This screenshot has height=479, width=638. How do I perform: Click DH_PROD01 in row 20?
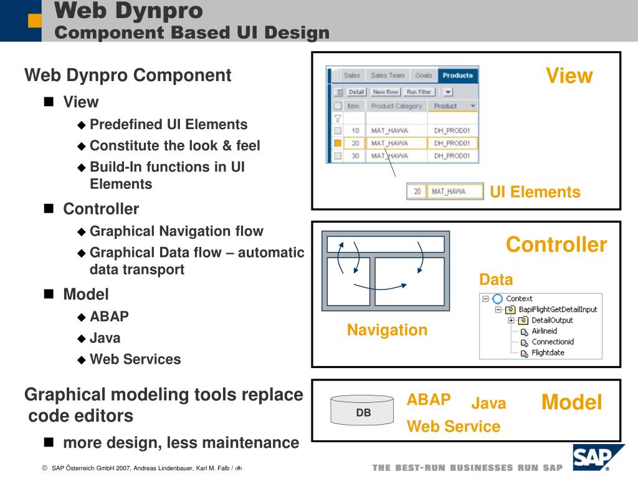452,143
